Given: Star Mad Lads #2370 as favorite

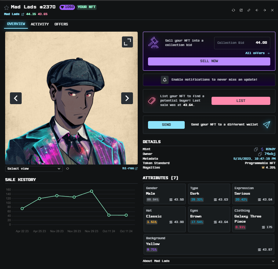Looking at the screenshot, I should click(x=6, y=7).
